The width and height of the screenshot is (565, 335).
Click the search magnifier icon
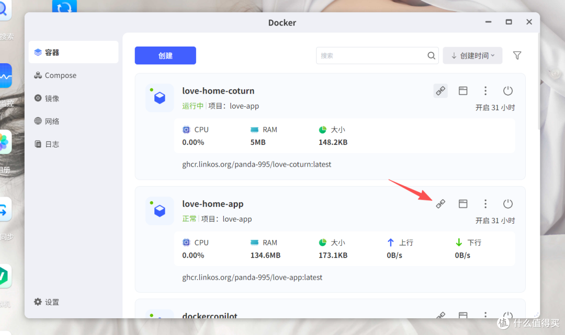coord(431,55)
